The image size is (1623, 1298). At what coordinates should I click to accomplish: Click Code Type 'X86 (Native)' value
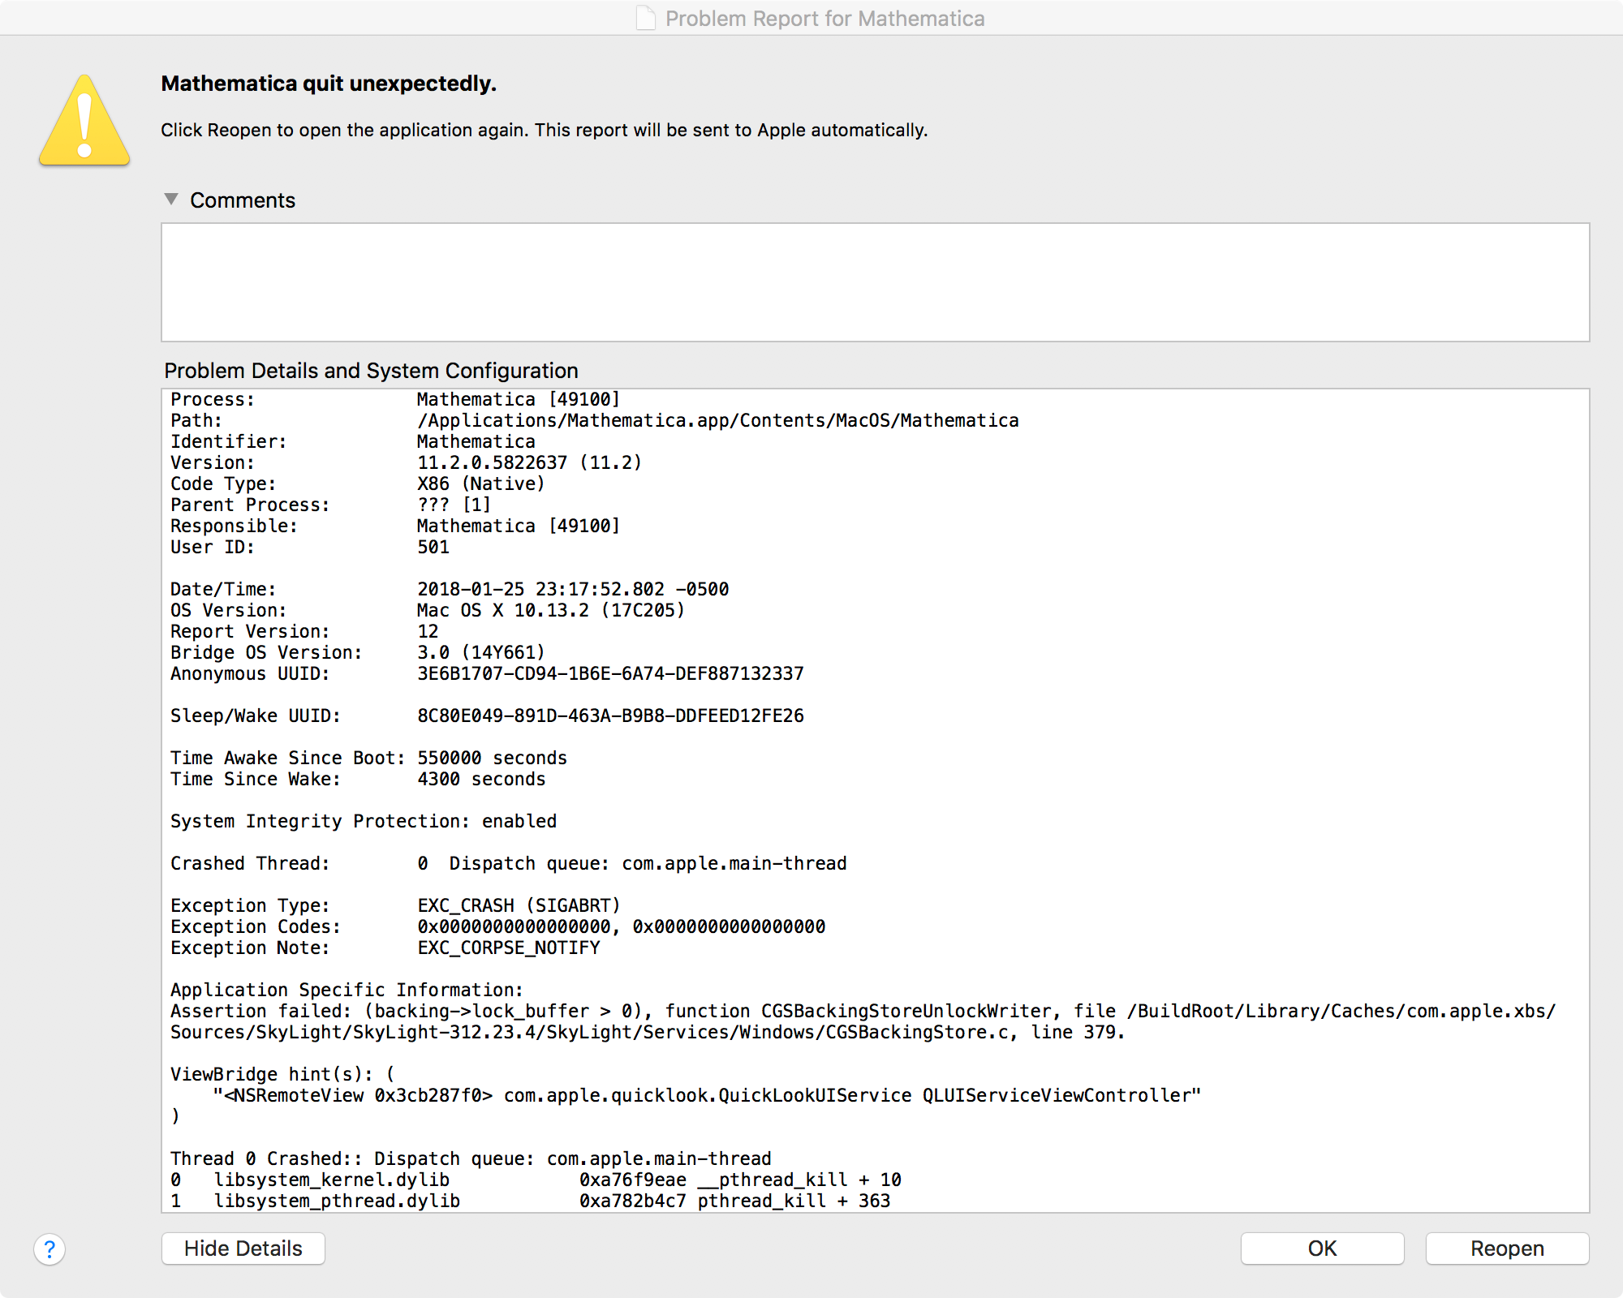(480, 484)
